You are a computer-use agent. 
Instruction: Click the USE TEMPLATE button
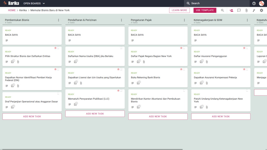click(205, 10)
